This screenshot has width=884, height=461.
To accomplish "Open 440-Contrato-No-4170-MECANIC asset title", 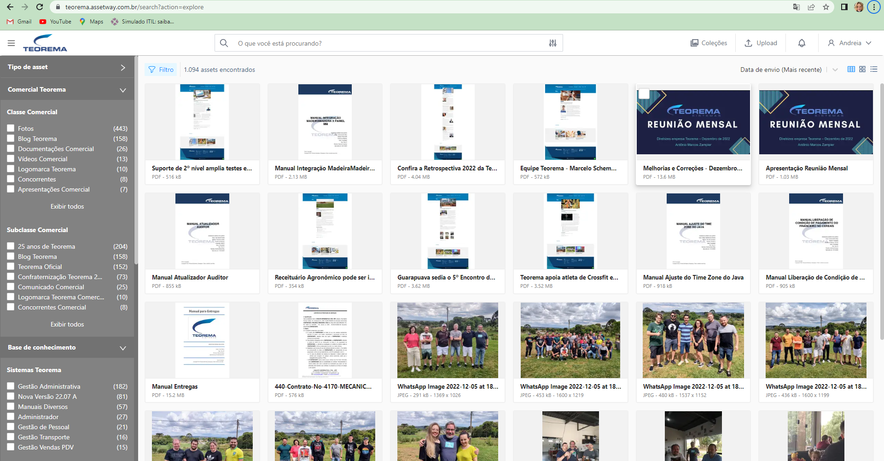I will 323,386.
